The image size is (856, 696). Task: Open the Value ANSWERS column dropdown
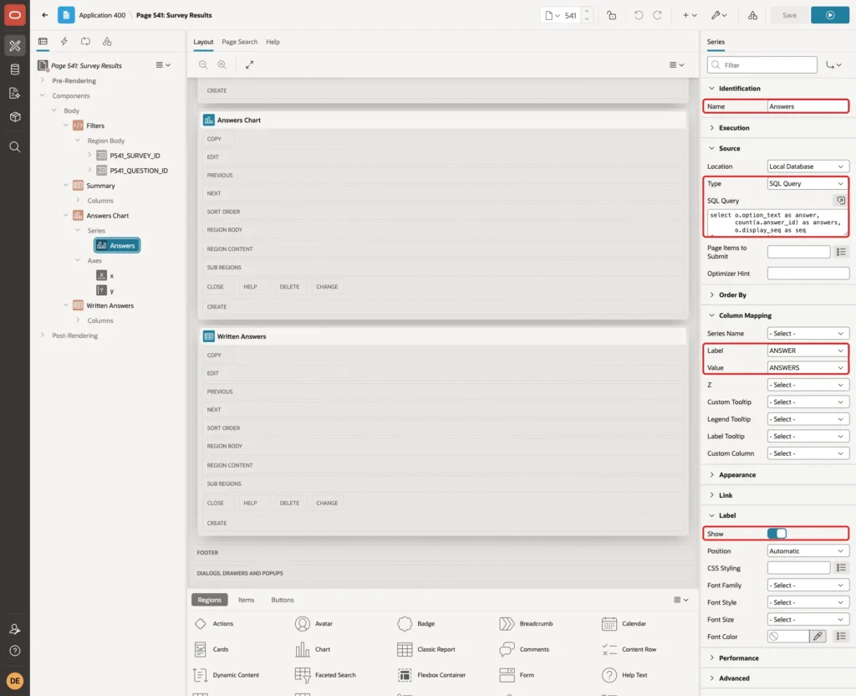tap(808, 368)
